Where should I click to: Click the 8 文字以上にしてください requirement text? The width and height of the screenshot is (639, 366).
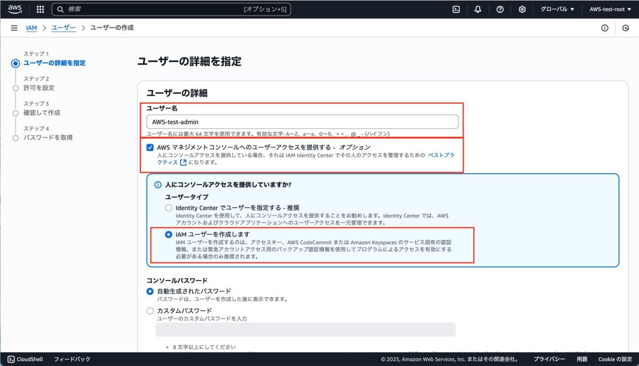(x=204, y=347)
